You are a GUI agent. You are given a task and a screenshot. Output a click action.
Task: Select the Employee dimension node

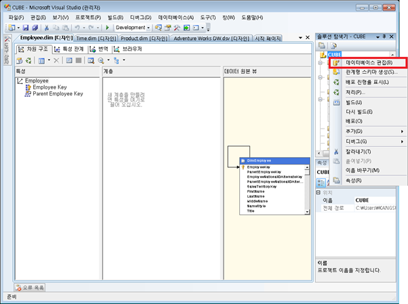pos(37,81)
